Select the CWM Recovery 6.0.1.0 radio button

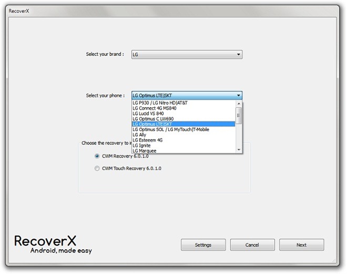[x=97, y=156]
